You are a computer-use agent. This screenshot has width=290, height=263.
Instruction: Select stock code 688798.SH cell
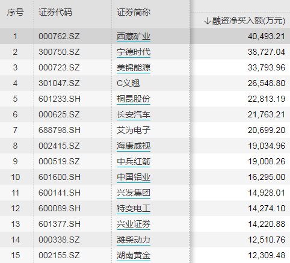tap(60, 130)
